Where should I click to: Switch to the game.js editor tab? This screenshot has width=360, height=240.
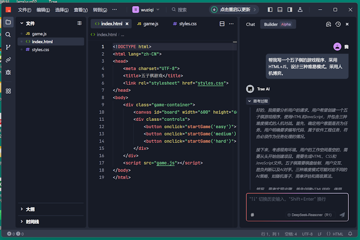(148, 24)
